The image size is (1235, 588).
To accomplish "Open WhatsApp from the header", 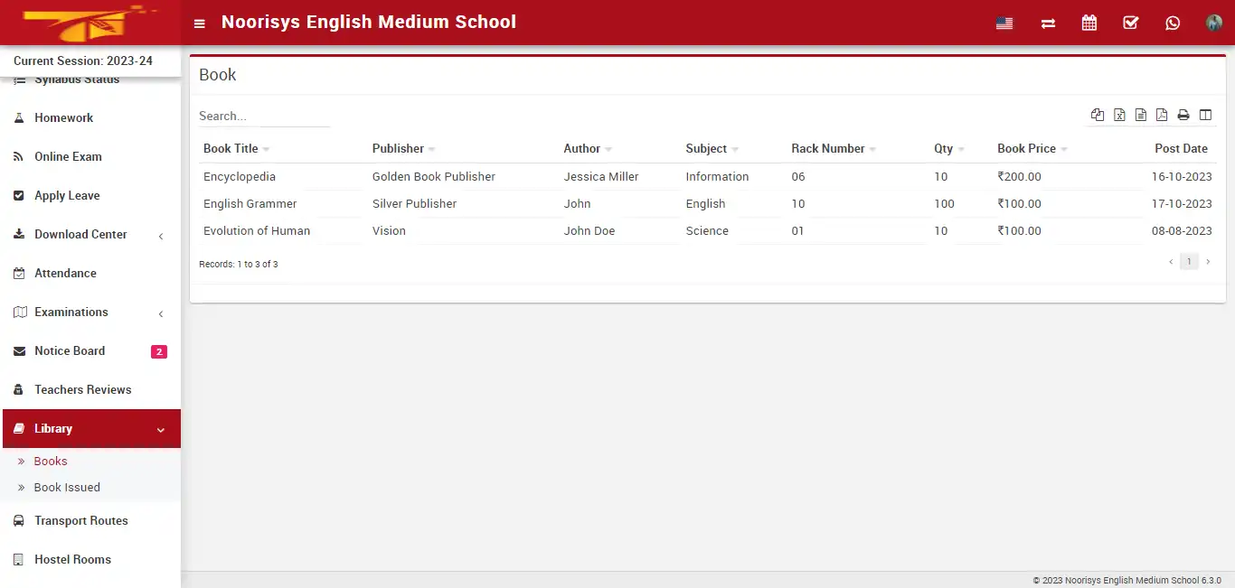I will pos(1173,23).
